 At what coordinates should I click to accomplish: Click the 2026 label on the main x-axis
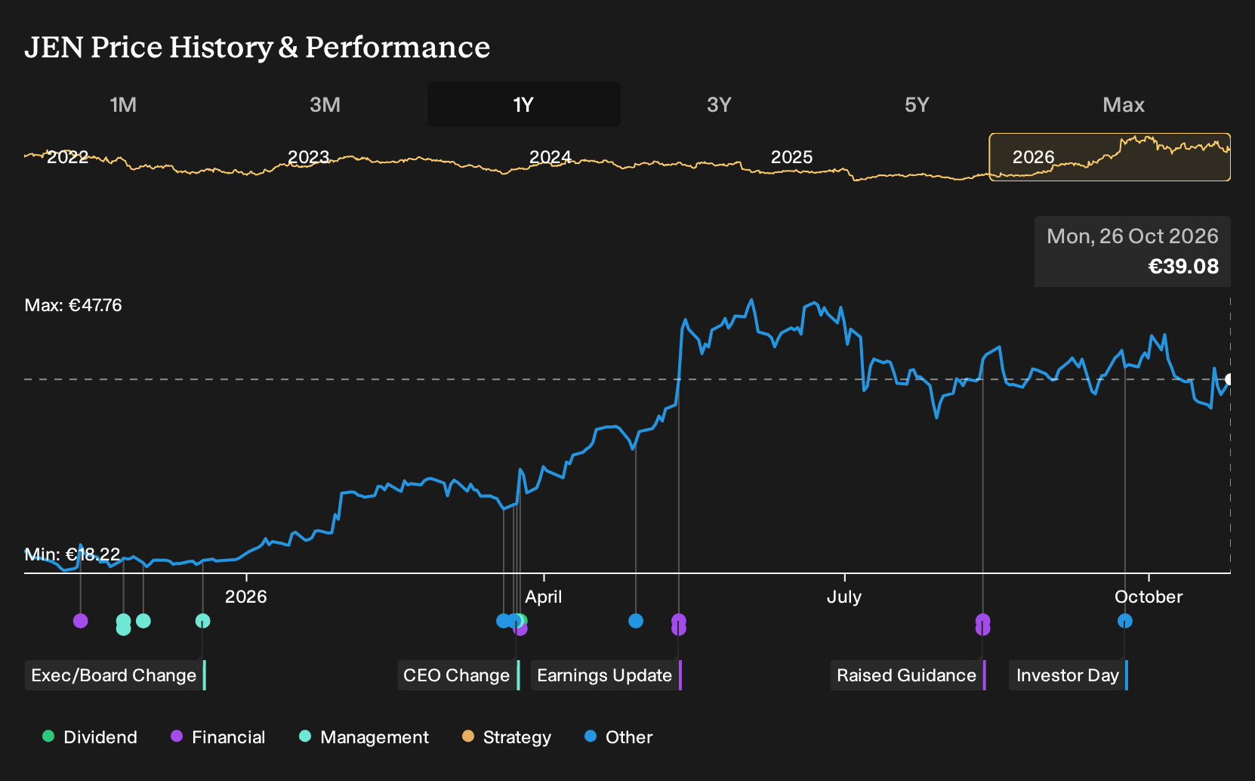(246, 597)
